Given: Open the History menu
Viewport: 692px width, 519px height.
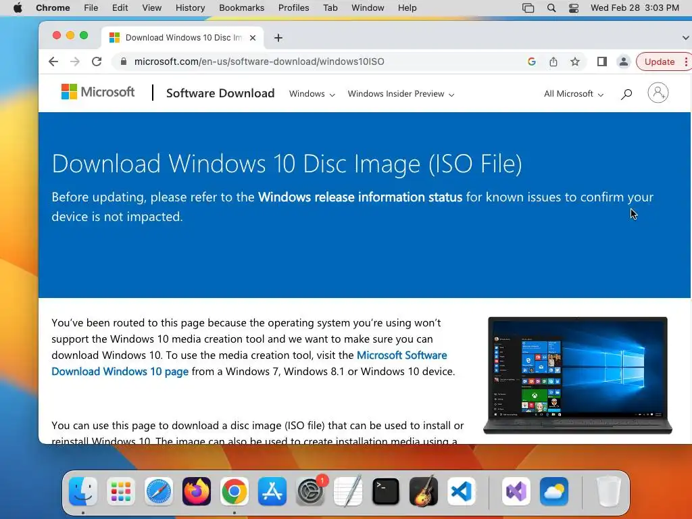Looking at the screenshot, I should point(190,8).
